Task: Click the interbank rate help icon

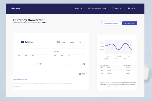Action: click(x=84, y=64)
